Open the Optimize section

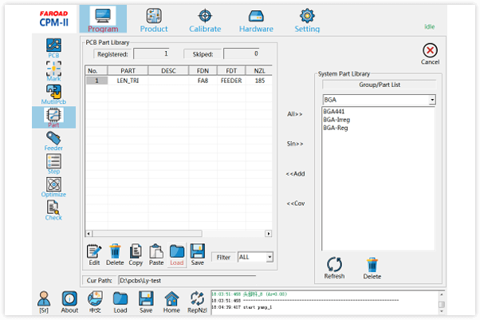pyautogui.click(x=53, y=187)
